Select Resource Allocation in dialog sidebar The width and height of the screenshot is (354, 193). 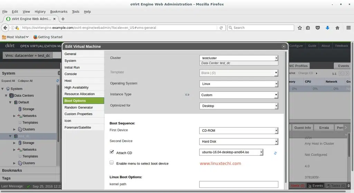(x=84, y=94)
